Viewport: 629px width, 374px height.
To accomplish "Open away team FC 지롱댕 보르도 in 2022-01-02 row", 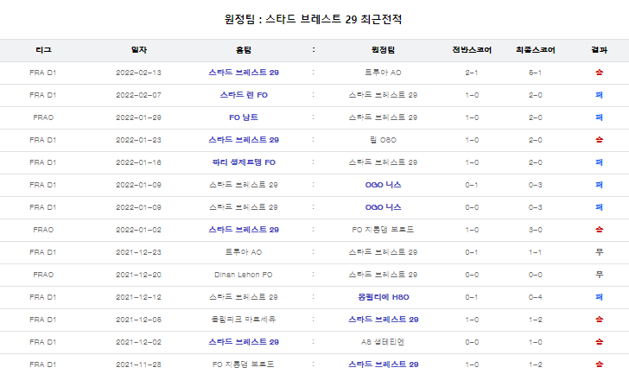I will point(383,230).
